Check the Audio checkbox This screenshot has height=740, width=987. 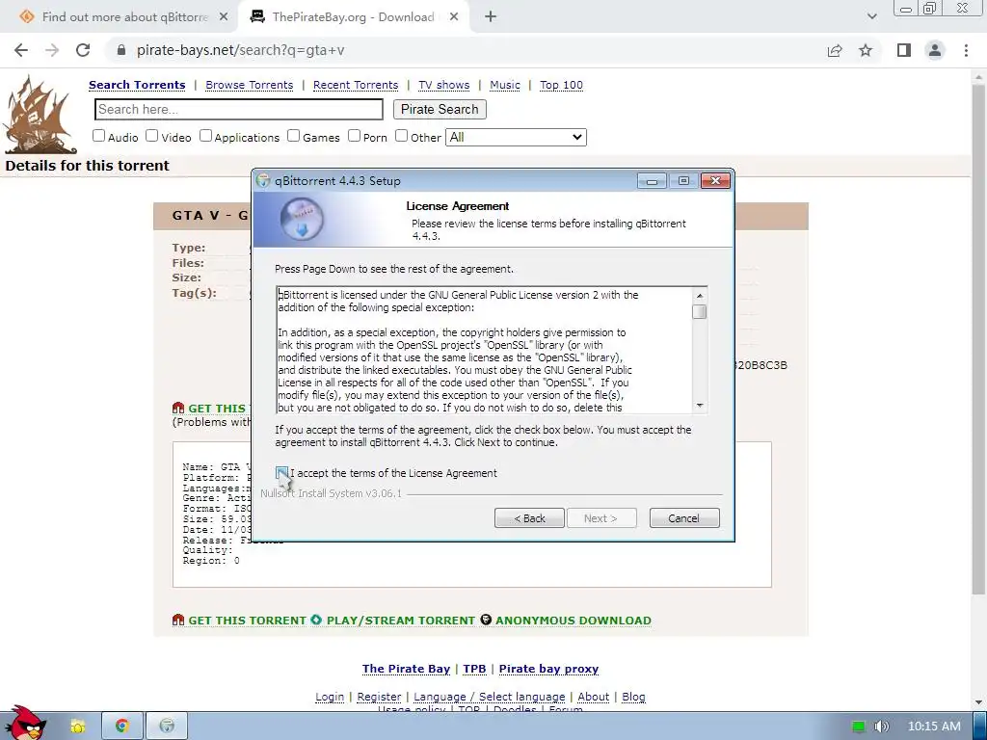coord(99,136)
